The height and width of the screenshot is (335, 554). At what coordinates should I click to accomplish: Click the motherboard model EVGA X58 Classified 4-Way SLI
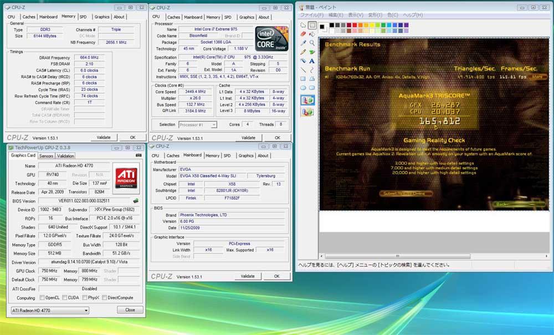[x=213, y=176]
